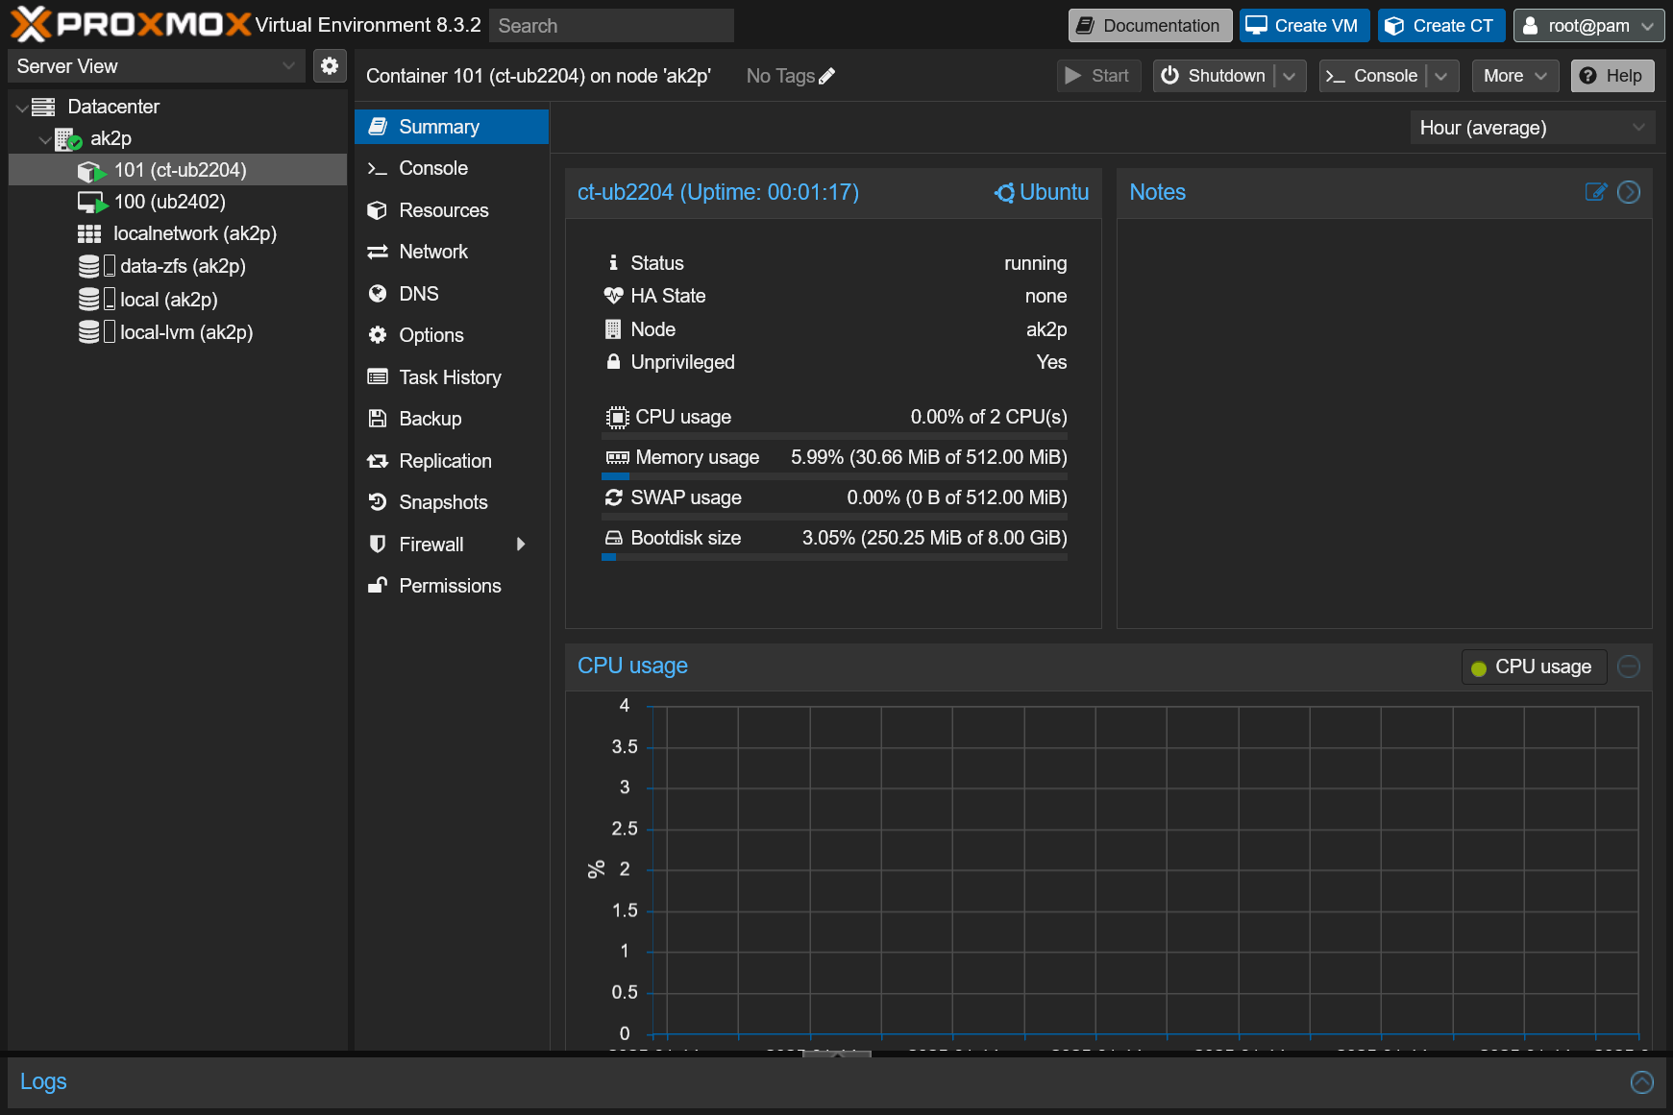Select local-lvm (ak2p) storage
The image size is (1673, 1115).
point(178,332)
